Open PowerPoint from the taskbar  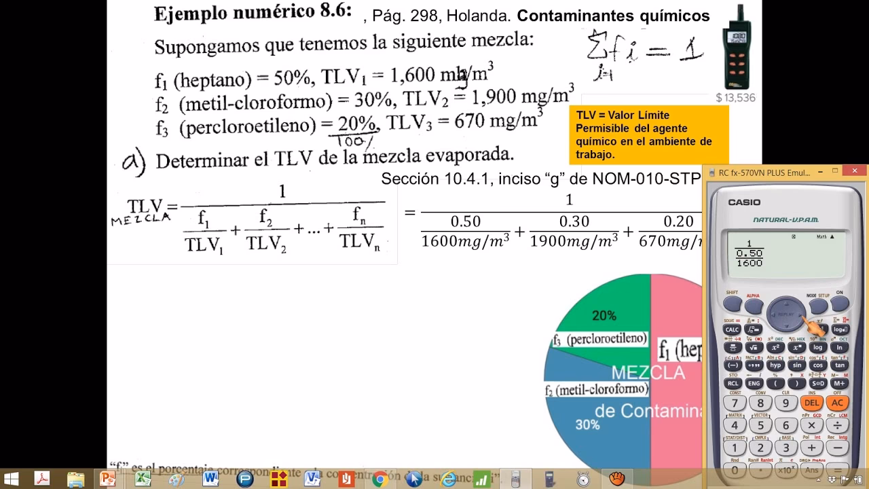click(x=109, y=479)
